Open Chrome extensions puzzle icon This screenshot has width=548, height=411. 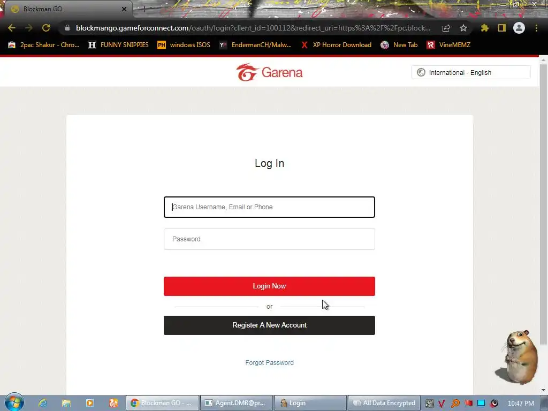[x=485, y=28]
